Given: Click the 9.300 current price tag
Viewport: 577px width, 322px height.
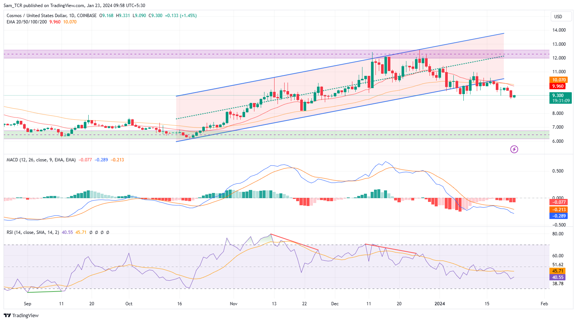Looking at the screenshot, I should click(x=560, y=96).
